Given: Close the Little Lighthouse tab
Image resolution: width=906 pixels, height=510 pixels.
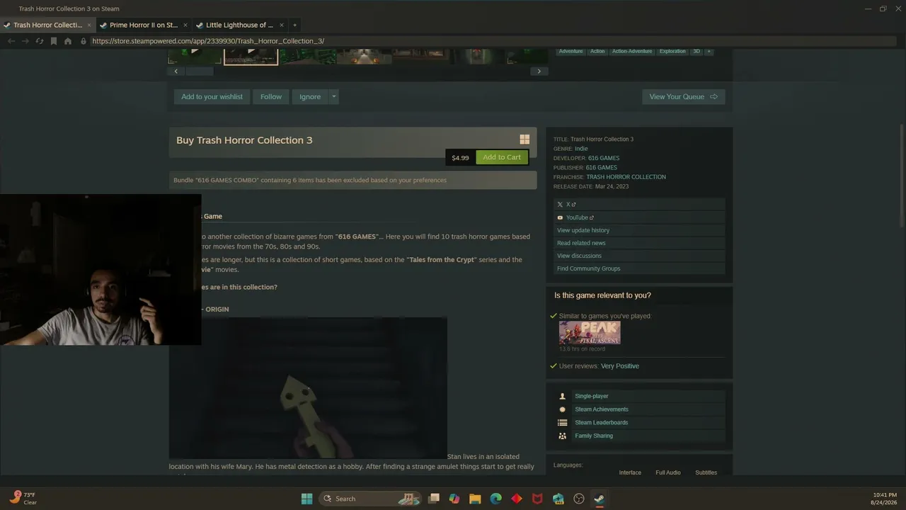Looking at the screenshot, I should [x=282, y=25].
